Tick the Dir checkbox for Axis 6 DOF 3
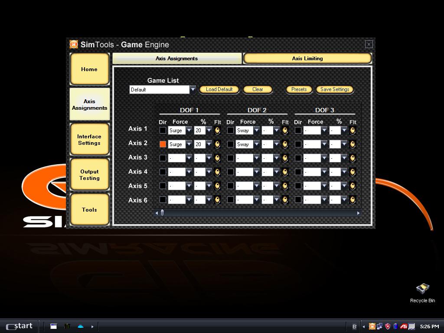 (x=298, y=199)
